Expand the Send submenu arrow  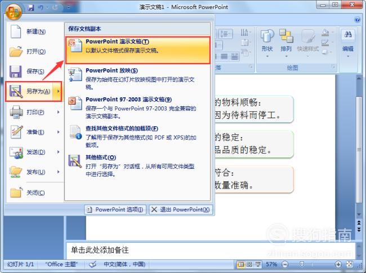[59, 152]
